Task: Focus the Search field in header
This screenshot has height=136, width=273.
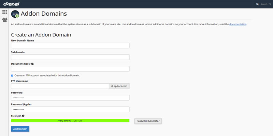Action: coord(265,4)
